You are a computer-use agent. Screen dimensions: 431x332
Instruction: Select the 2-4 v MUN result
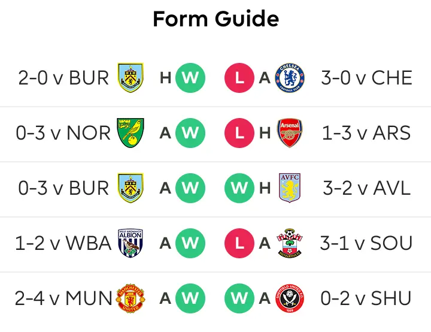click(63, 298)
